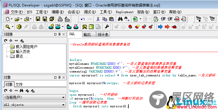Recompile invalid objects red-X database icon
This screenshot has height=110, width=218.
coord(76,26)
